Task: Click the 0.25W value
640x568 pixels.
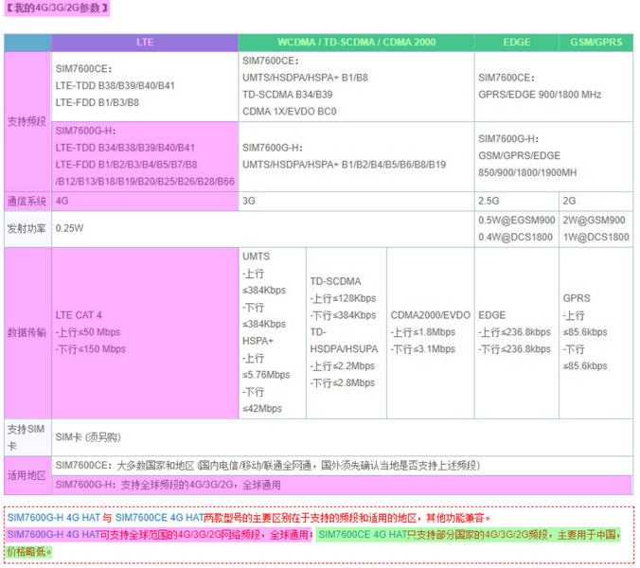Action: coord(69,228)
